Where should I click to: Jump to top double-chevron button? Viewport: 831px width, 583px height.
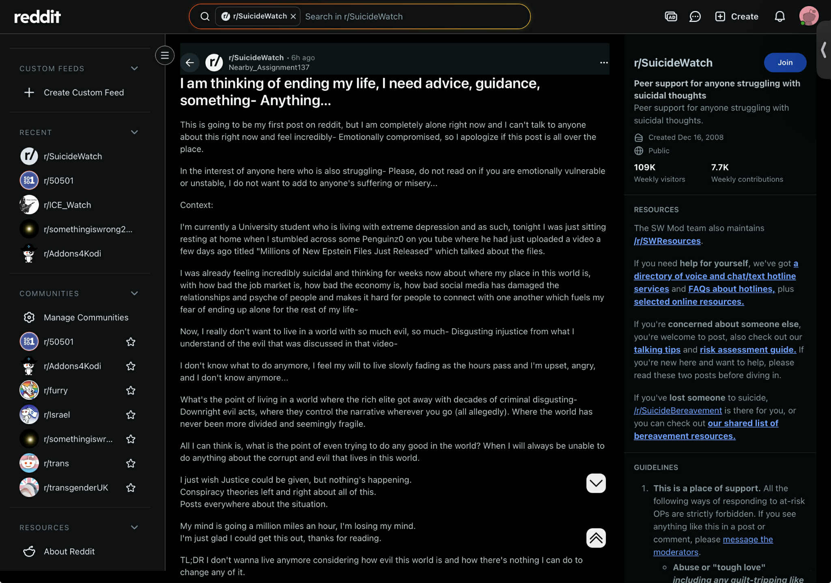[596, 538]
